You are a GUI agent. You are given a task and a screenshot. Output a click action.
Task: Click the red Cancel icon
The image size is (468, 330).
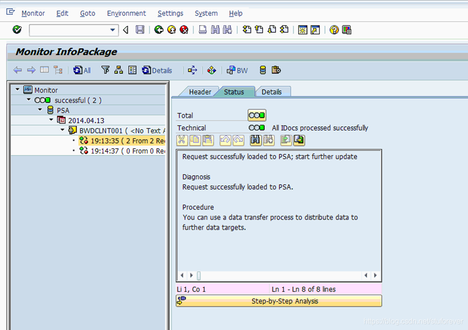click(x=184, y=30)
